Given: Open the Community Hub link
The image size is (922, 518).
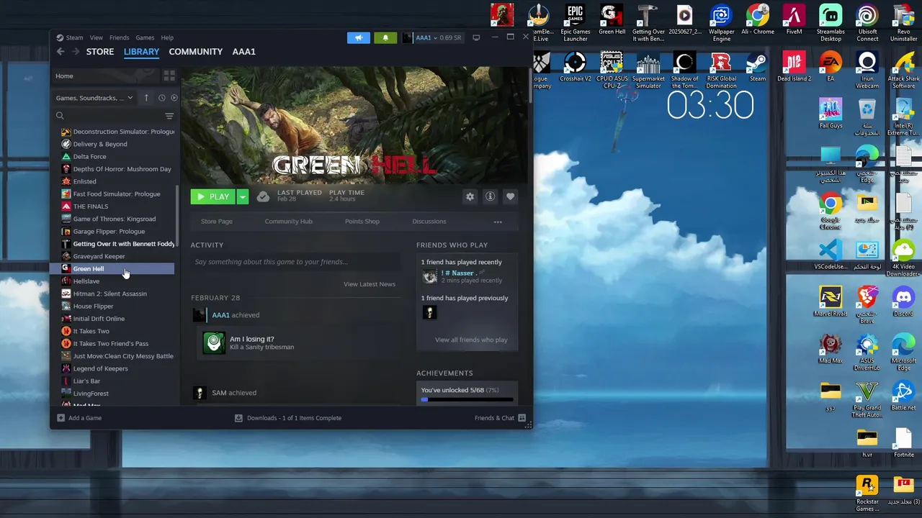Looking at the screenshot, I should (288, 222).
